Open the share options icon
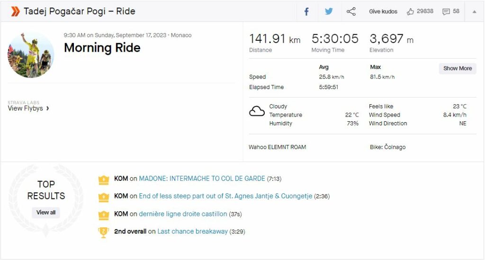The height and width of the screenshot is (260, 485). pos(351,11)
